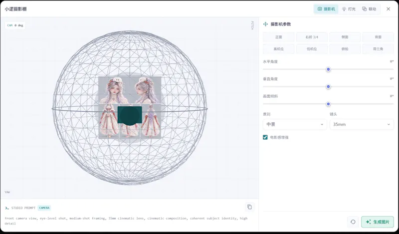Screen dimensions: 399x234
Task: Click the 电影感增强 label text
Action: pyautogui.click(x=279, y=137)
